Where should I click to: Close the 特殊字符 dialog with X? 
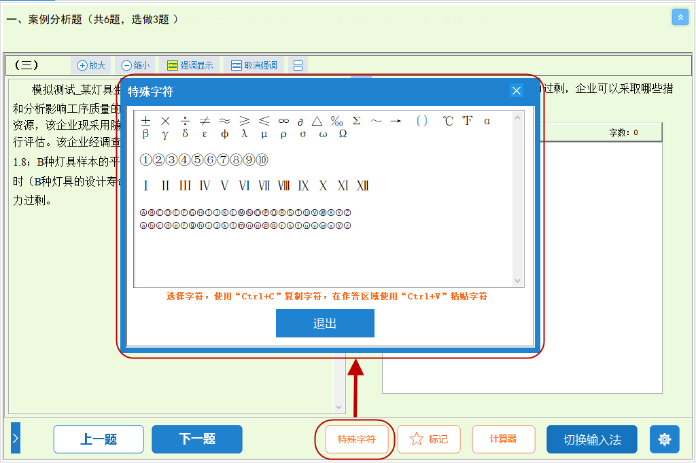point(517,91)
